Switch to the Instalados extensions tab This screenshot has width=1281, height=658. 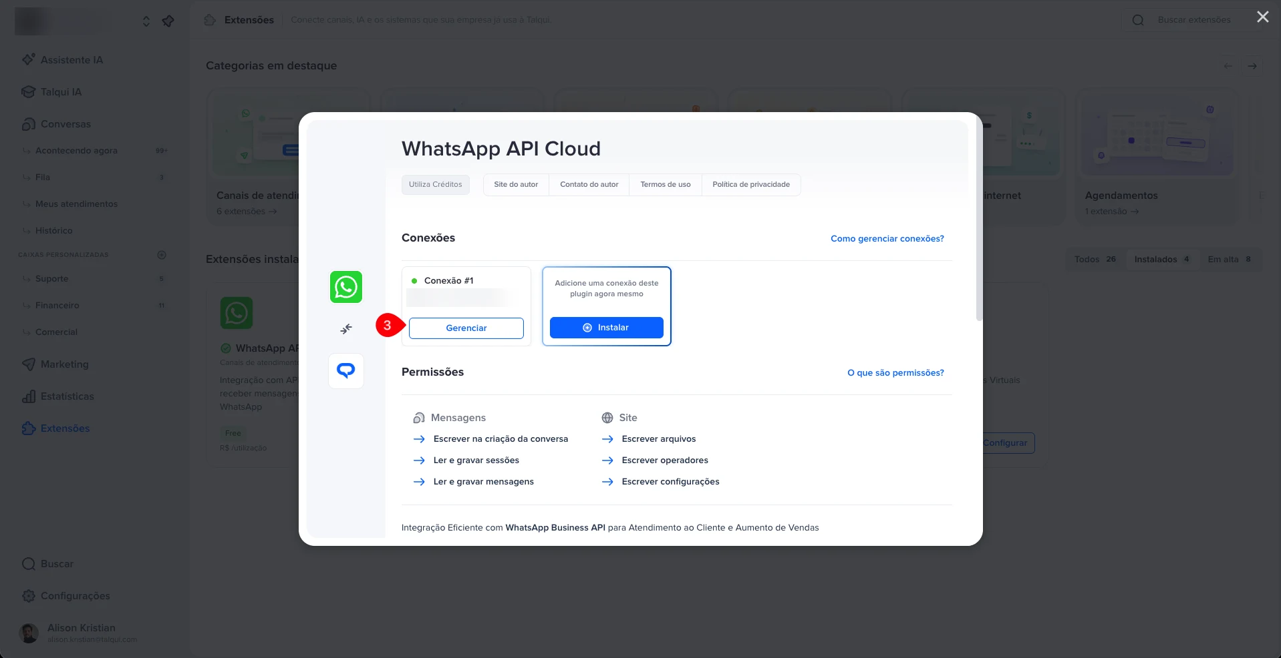tap(1162, 260)
